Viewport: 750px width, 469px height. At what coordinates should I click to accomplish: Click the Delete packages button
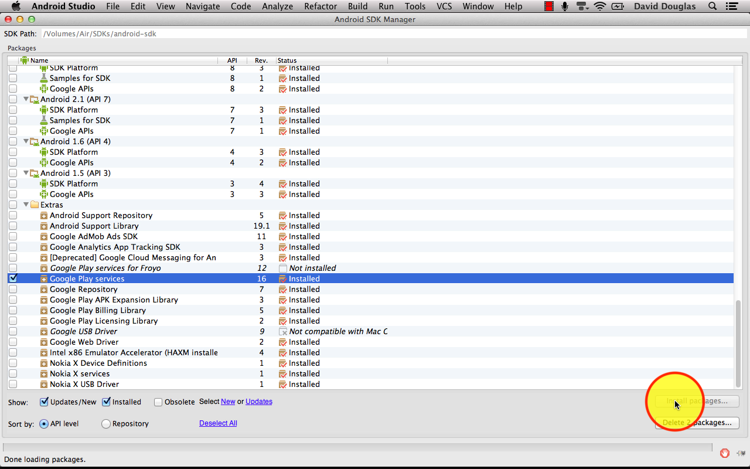point(697,423)
